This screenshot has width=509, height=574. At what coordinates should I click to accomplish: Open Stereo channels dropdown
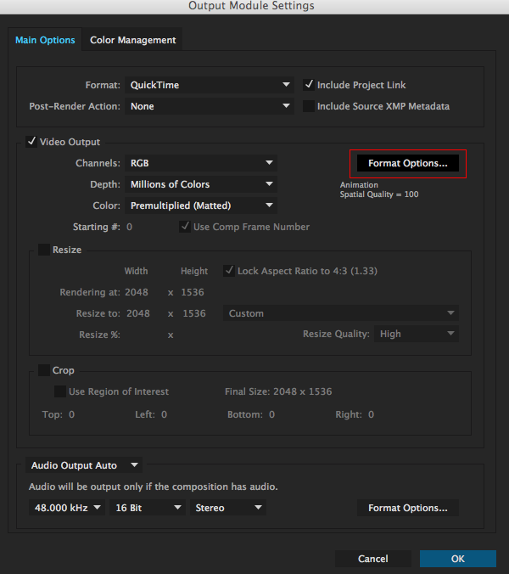(228, 508)
